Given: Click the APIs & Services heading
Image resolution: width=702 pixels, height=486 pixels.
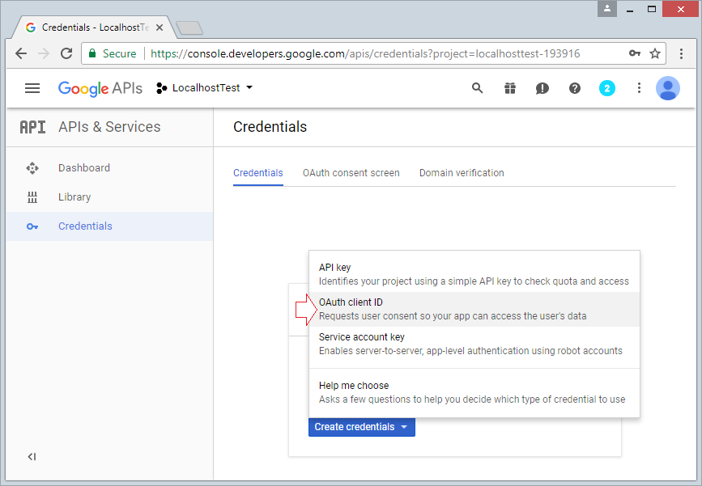Looking at the screenshot, I should pos(109,127).
